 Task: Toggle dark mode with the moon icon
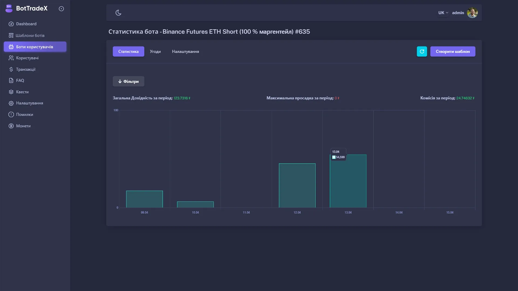[118, 12]
